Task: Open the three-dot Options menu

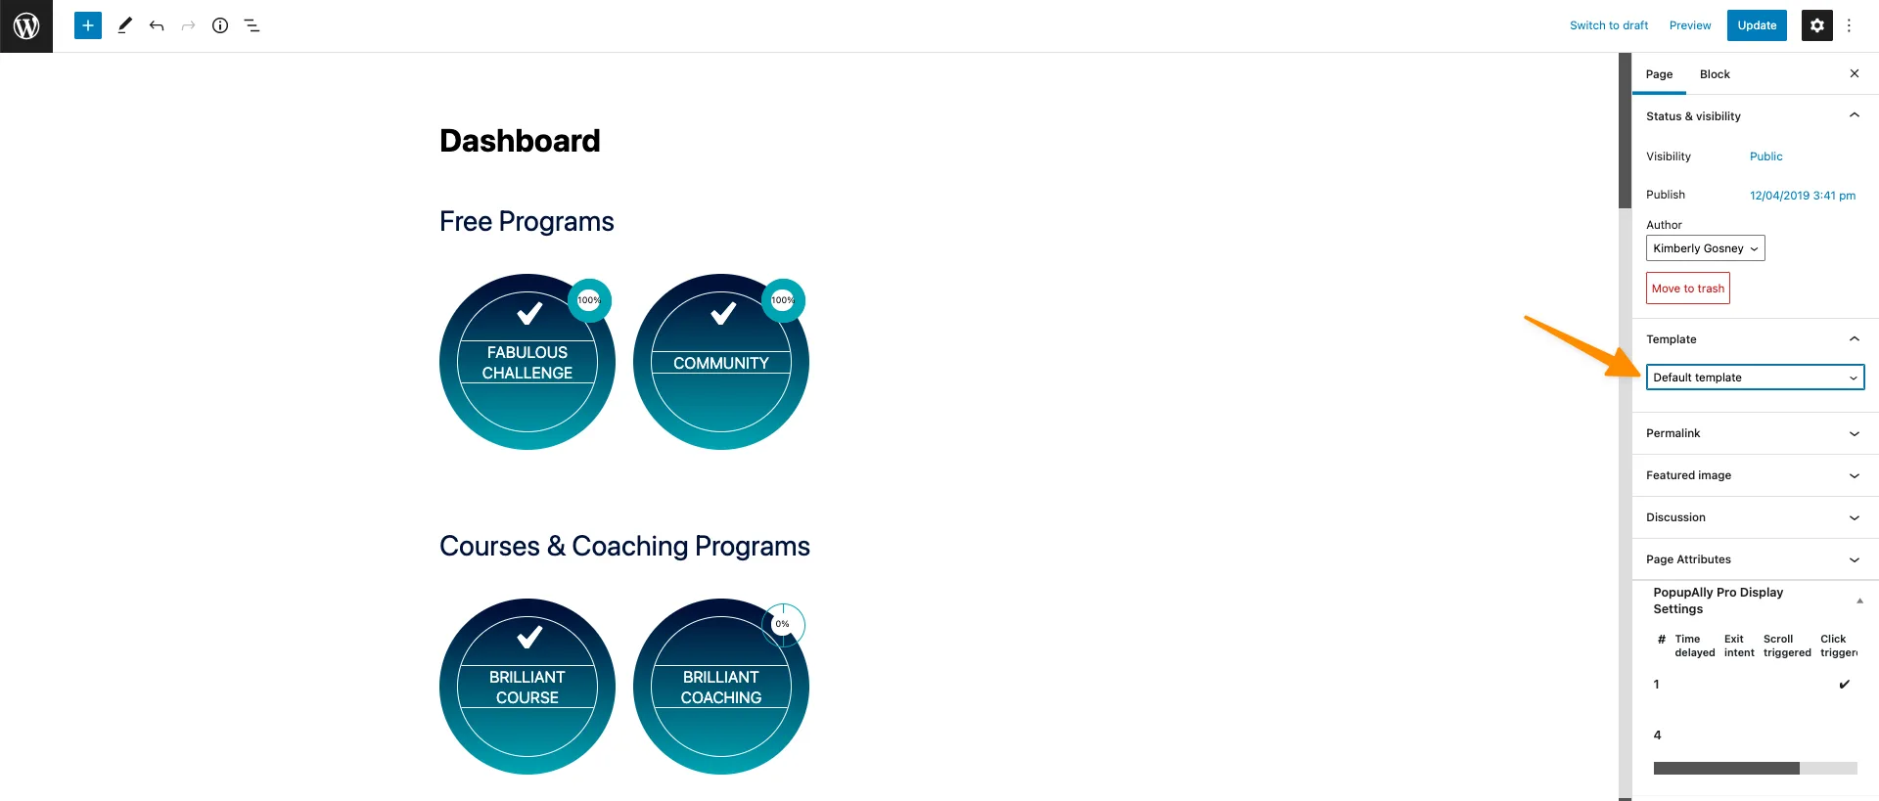Action: coord(1849,26)
